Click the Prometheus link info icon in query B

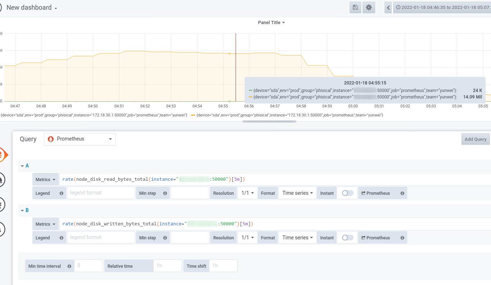click(x=402, y=238)
